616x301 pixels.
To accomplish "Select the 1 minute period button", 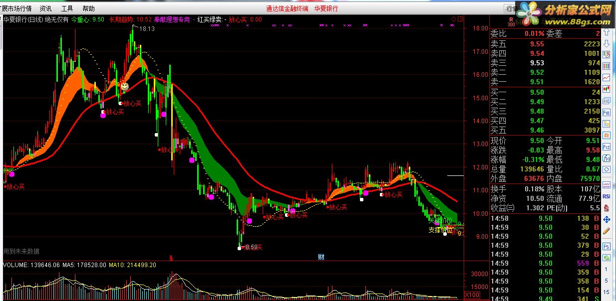I will [x=607, y=270].
